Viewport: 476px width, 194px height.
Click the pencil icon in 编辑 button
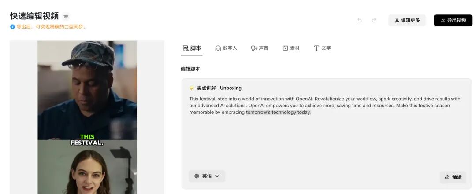[x=446, y=177]
